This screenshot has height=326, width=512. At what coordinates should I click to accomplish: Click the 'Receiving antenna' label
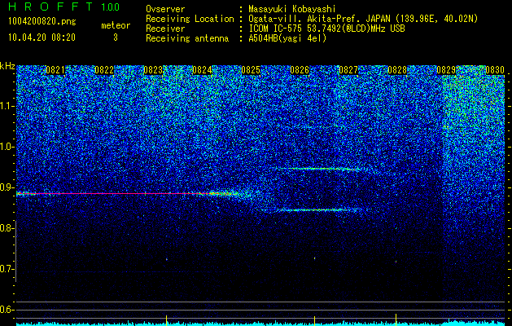[x=187, y=38]
